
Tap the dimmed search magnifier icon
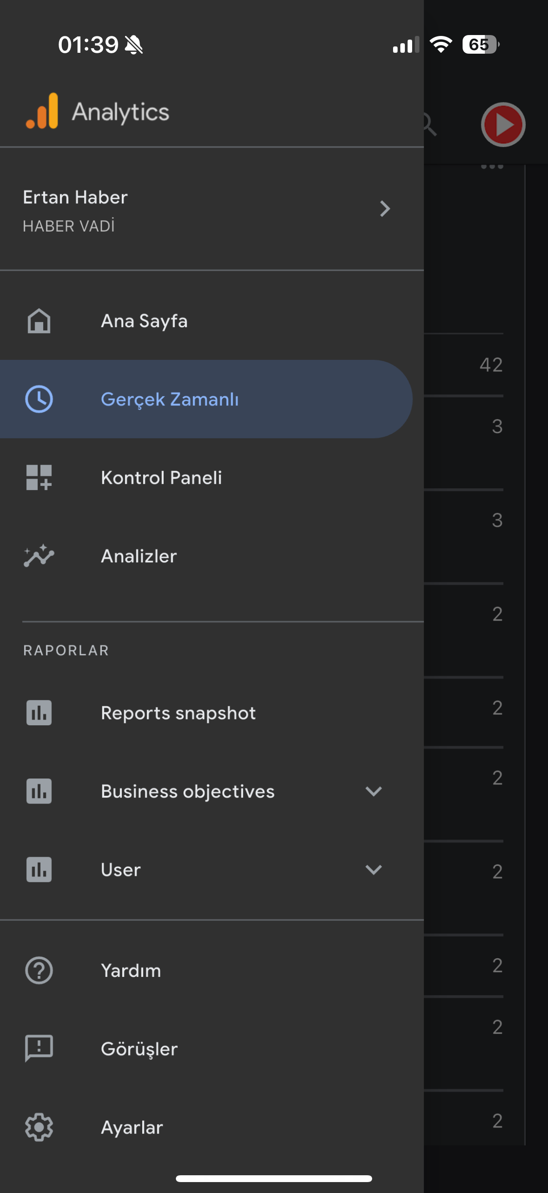click(430, 125)
